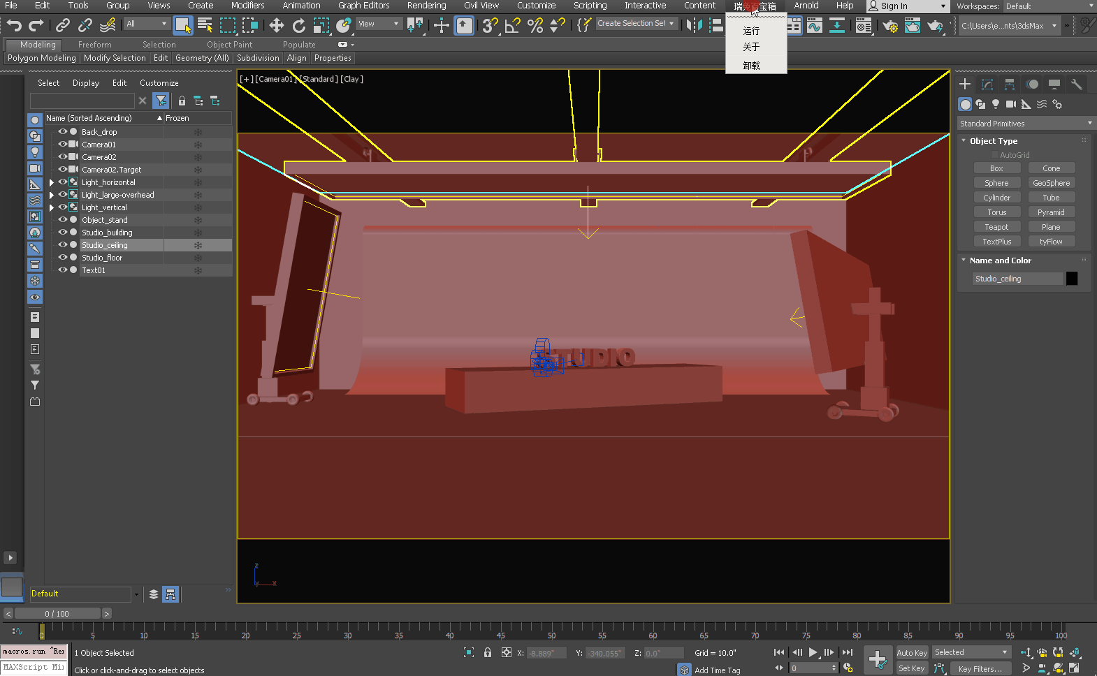
Task: Show the Cameras creation category
Action: 1010,104
